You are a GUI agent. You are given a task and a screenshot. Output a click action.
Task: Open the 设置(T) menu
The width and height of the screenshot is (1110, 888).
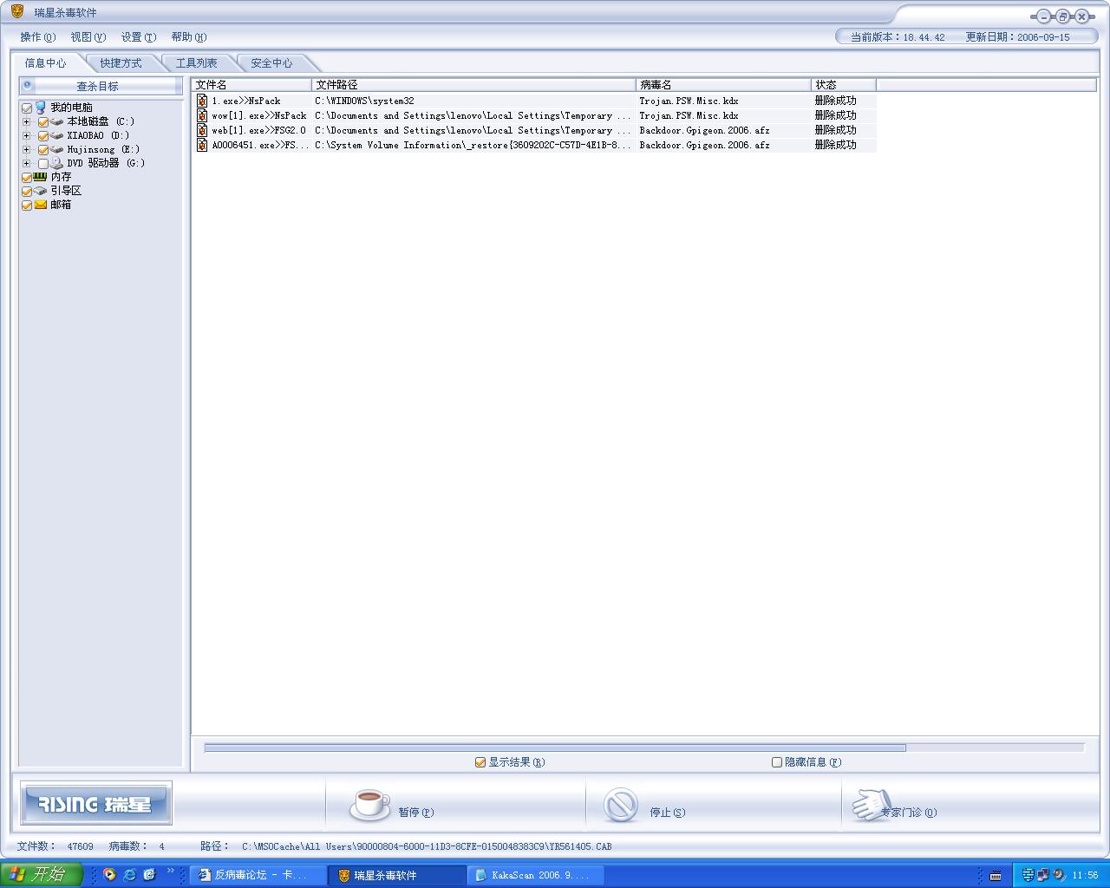138,37
